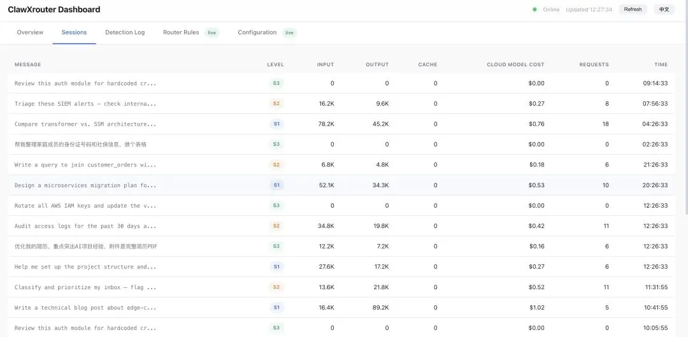This screenshot has width=688, height=337.
Task: Click the green Online status dot
Action: click(x=534, y=9)
